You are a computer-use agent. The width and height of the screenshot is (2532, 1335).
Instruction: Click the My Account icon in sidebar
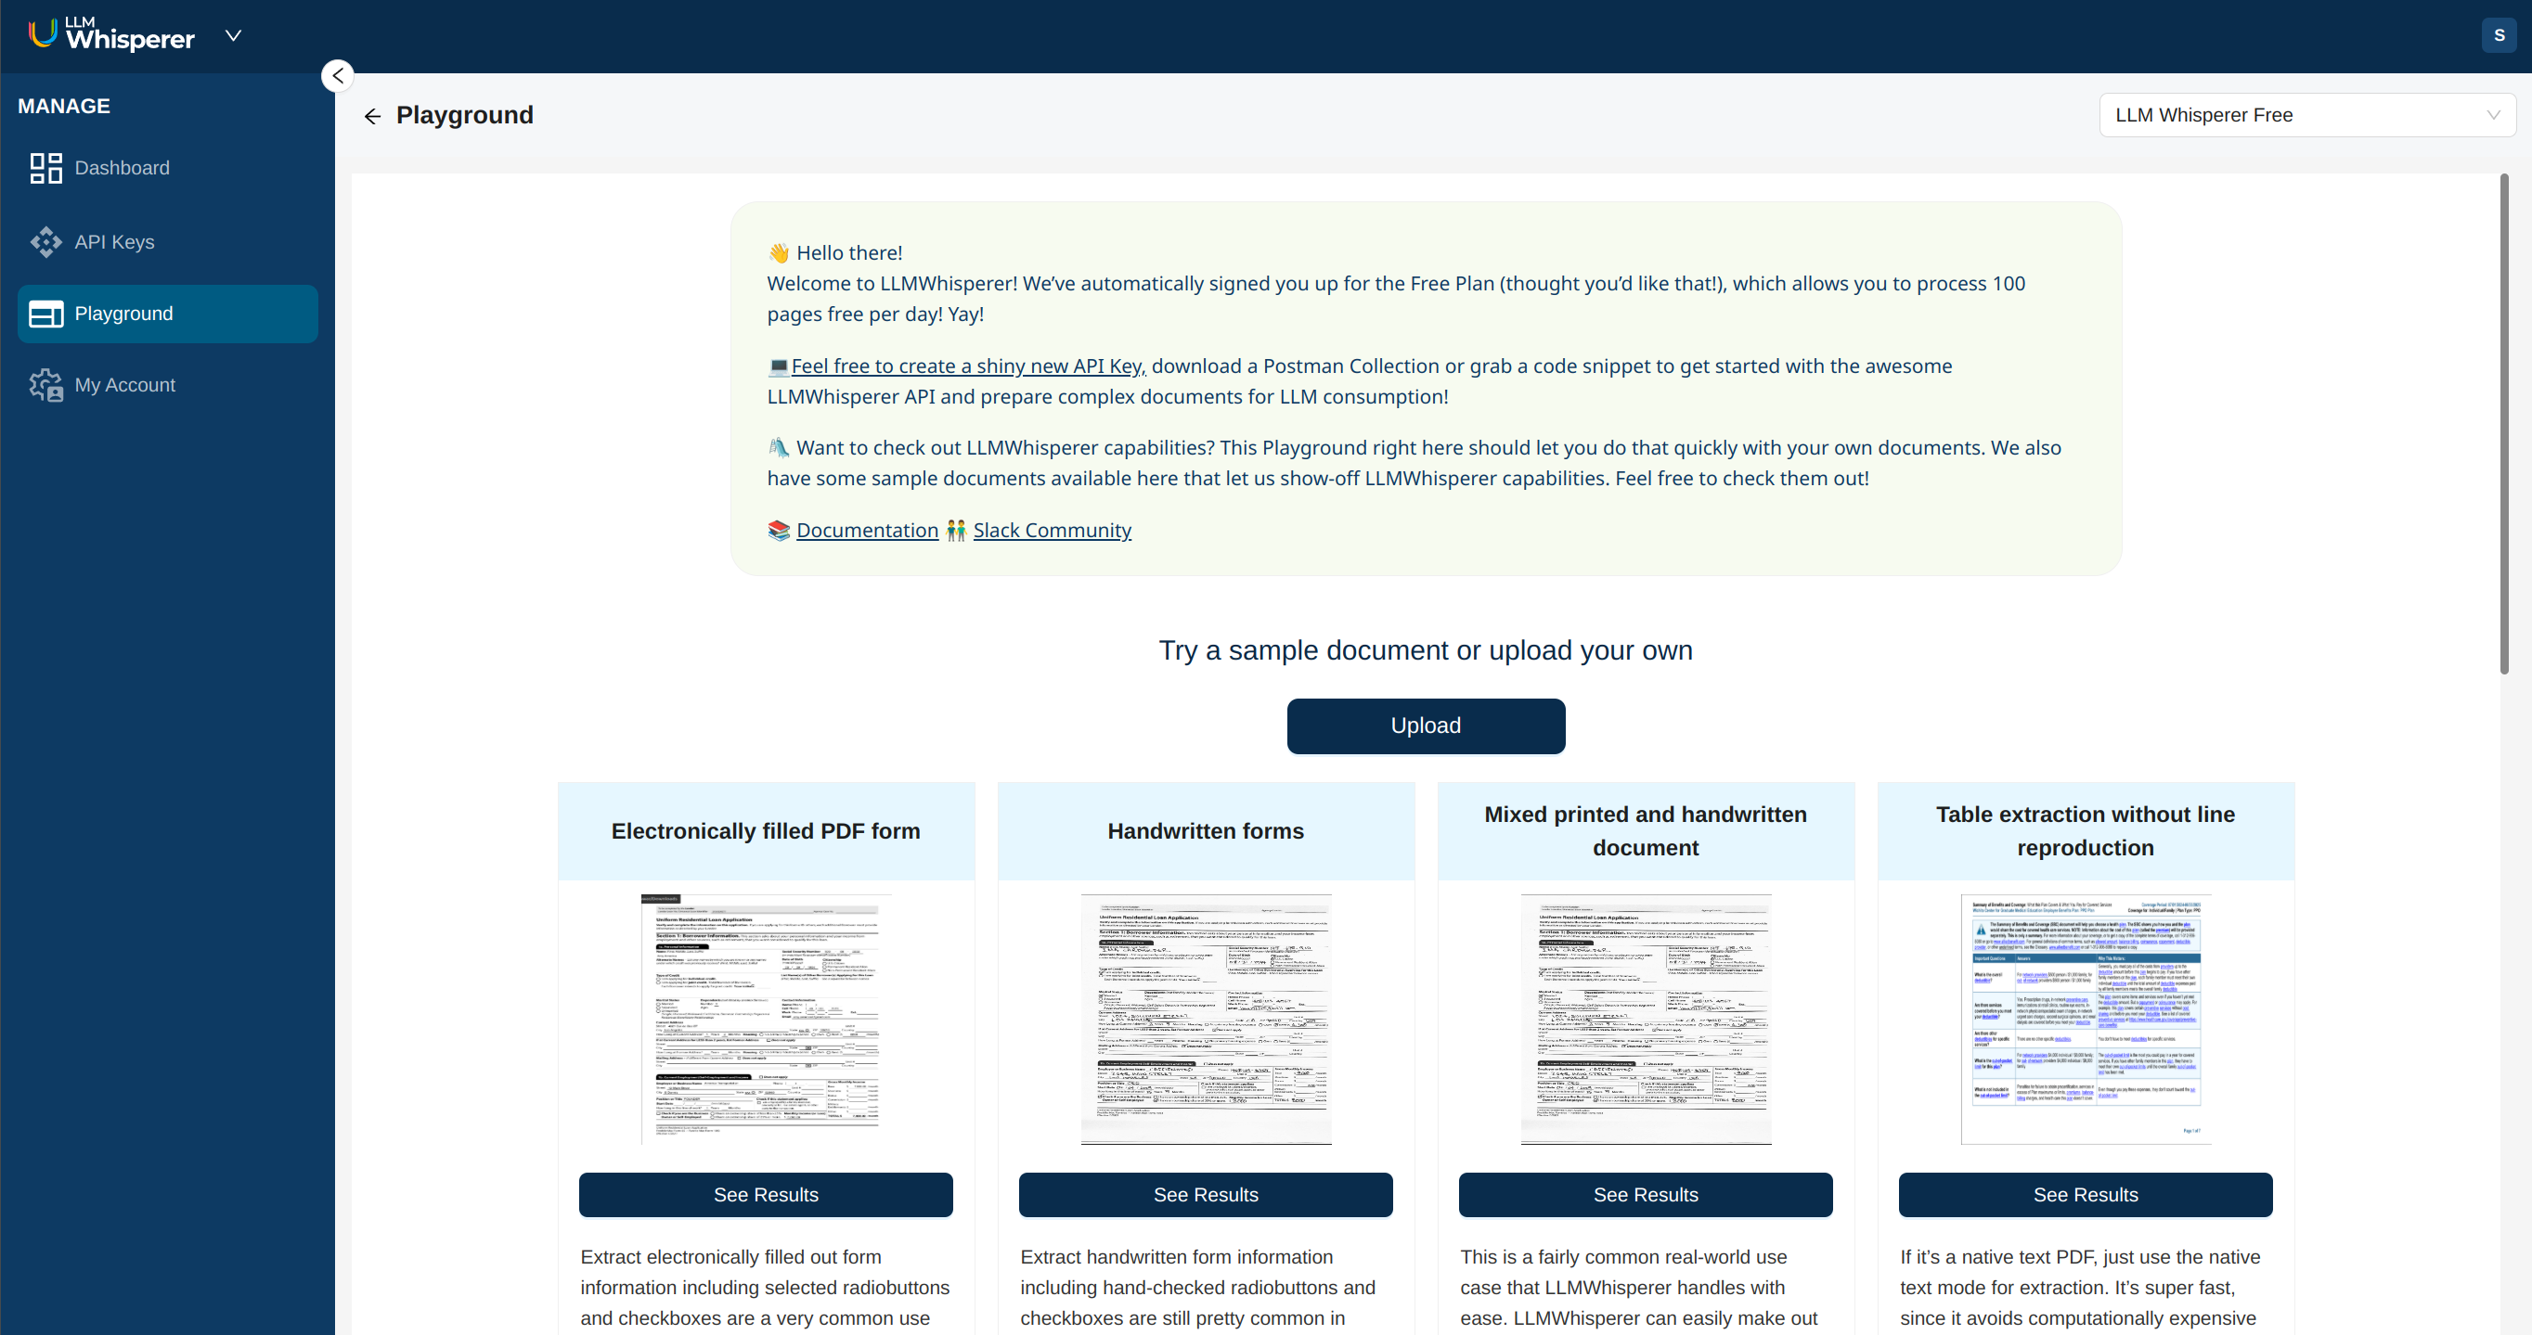45,387
